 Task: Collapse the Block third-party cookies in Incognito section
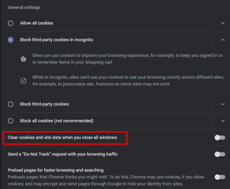[223, 40]
